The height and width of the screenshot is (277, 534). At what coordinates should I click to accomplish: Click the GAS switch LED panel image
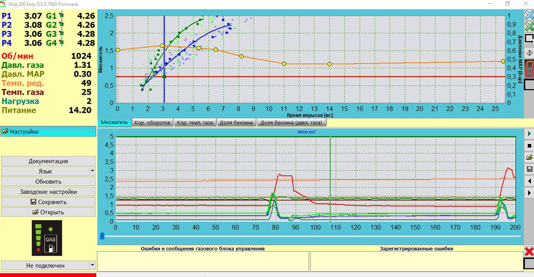click(x=47, y=238)
